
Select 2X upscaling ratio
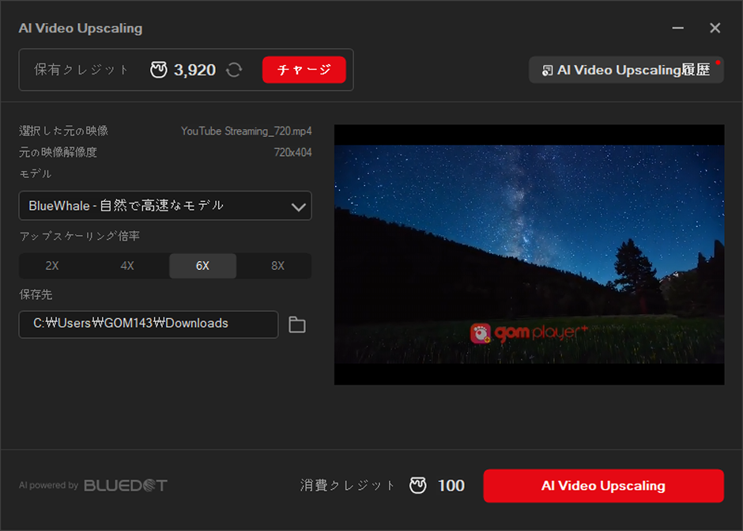pos(52,266)
